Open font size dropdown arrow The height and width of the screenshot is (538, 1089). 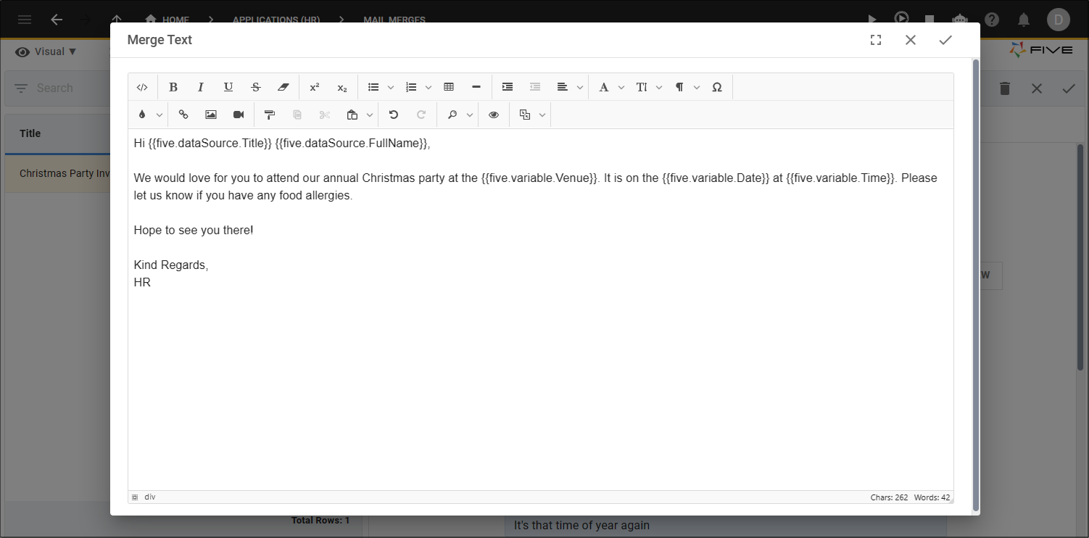click(659, 87)
